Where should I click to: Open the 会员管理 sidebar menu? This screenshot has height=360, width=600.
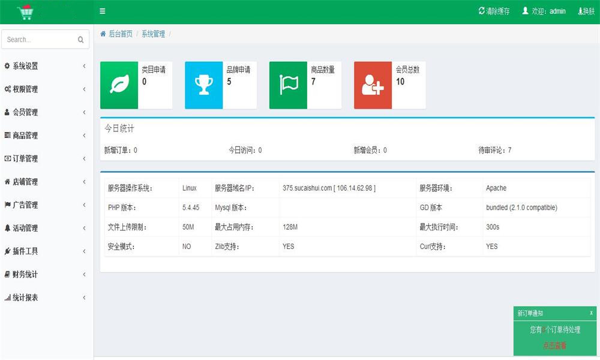(46, 112)
